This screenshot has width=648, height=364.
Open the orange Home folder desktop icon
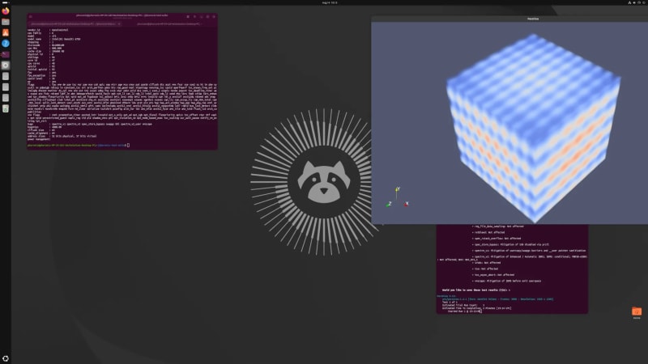[x=637, y=312]
